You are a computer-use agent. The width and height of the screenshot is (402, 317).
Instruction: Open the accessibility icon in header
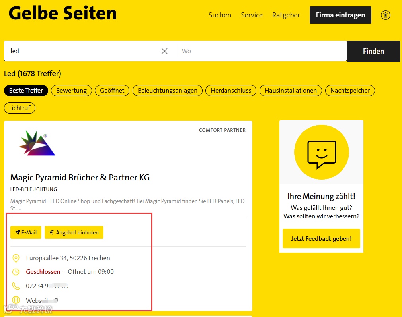(x=385, y=15)
